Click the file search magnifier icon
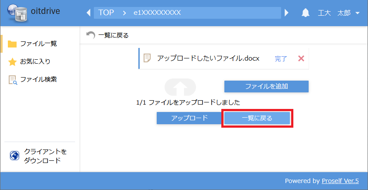The width and height of the screenshot is (368, 190). [x=12, y=80]
